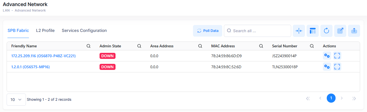The height and width of the screenshot is (112, 367).
Task: Open the column layout chooser icon
Action: (313, 31)
